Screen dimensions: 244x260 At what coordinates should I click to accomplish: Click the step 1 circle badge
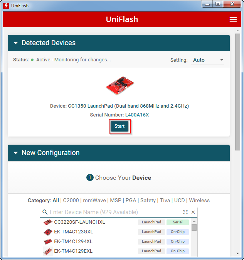(x=90, y=177)
